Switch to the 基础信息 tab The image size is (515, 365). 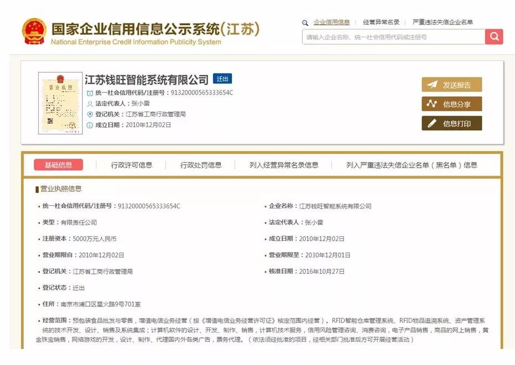59,165
